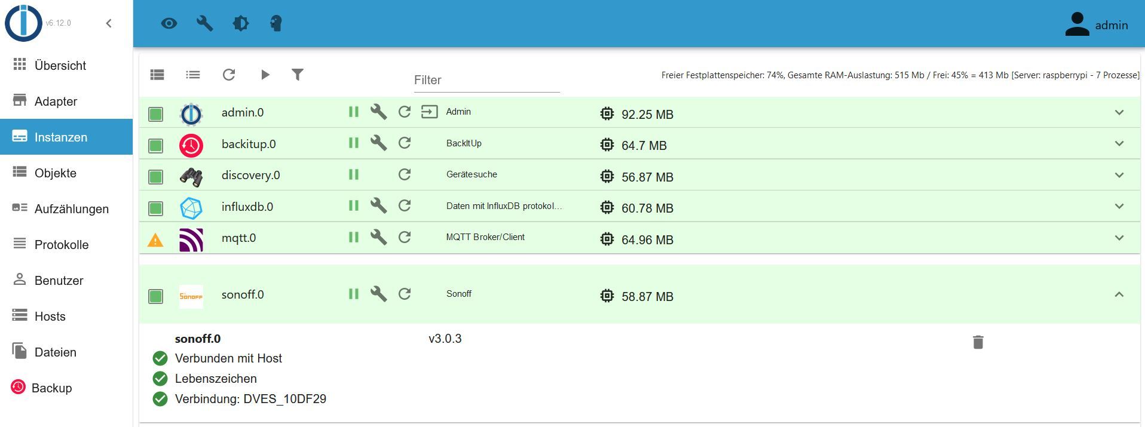The height and width of the screenshot is (427, 1145).
Task: Toggle theme brightness icon in top bar
Action: (241, 23)
